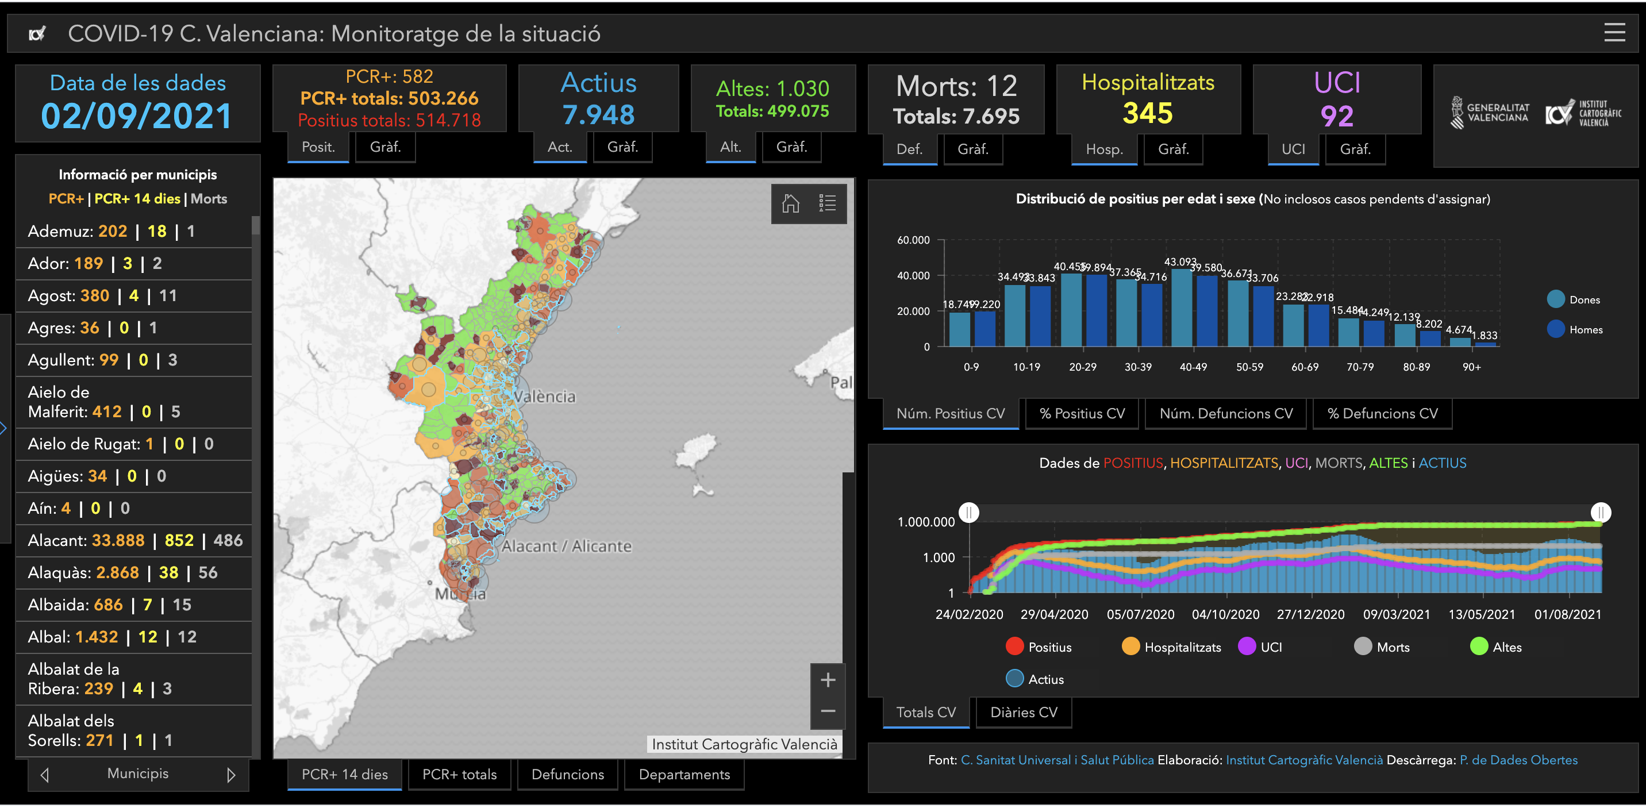
Task: Zoom in the map with plus button
Action: (x=828, y=680)
